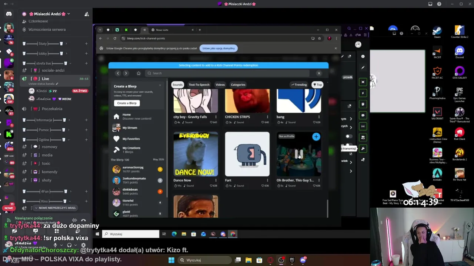Like the bang sound heart

314,122
